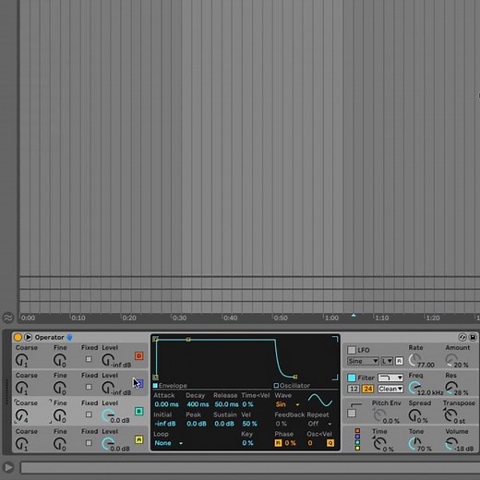Click the Sustain 0.0 dB value
480x480 pixels.
coord(224,424)
